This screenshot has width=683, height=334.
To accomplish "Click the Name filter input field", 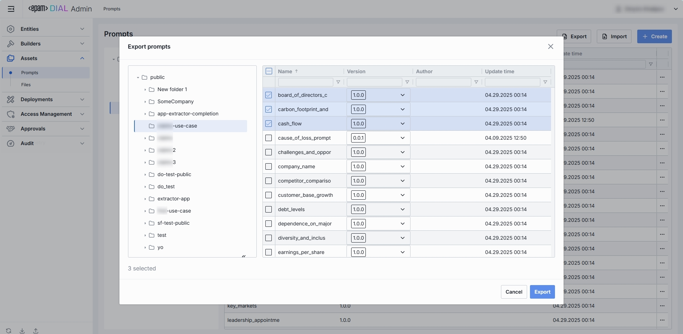I will pyautogui.click(x=305, y=82).
